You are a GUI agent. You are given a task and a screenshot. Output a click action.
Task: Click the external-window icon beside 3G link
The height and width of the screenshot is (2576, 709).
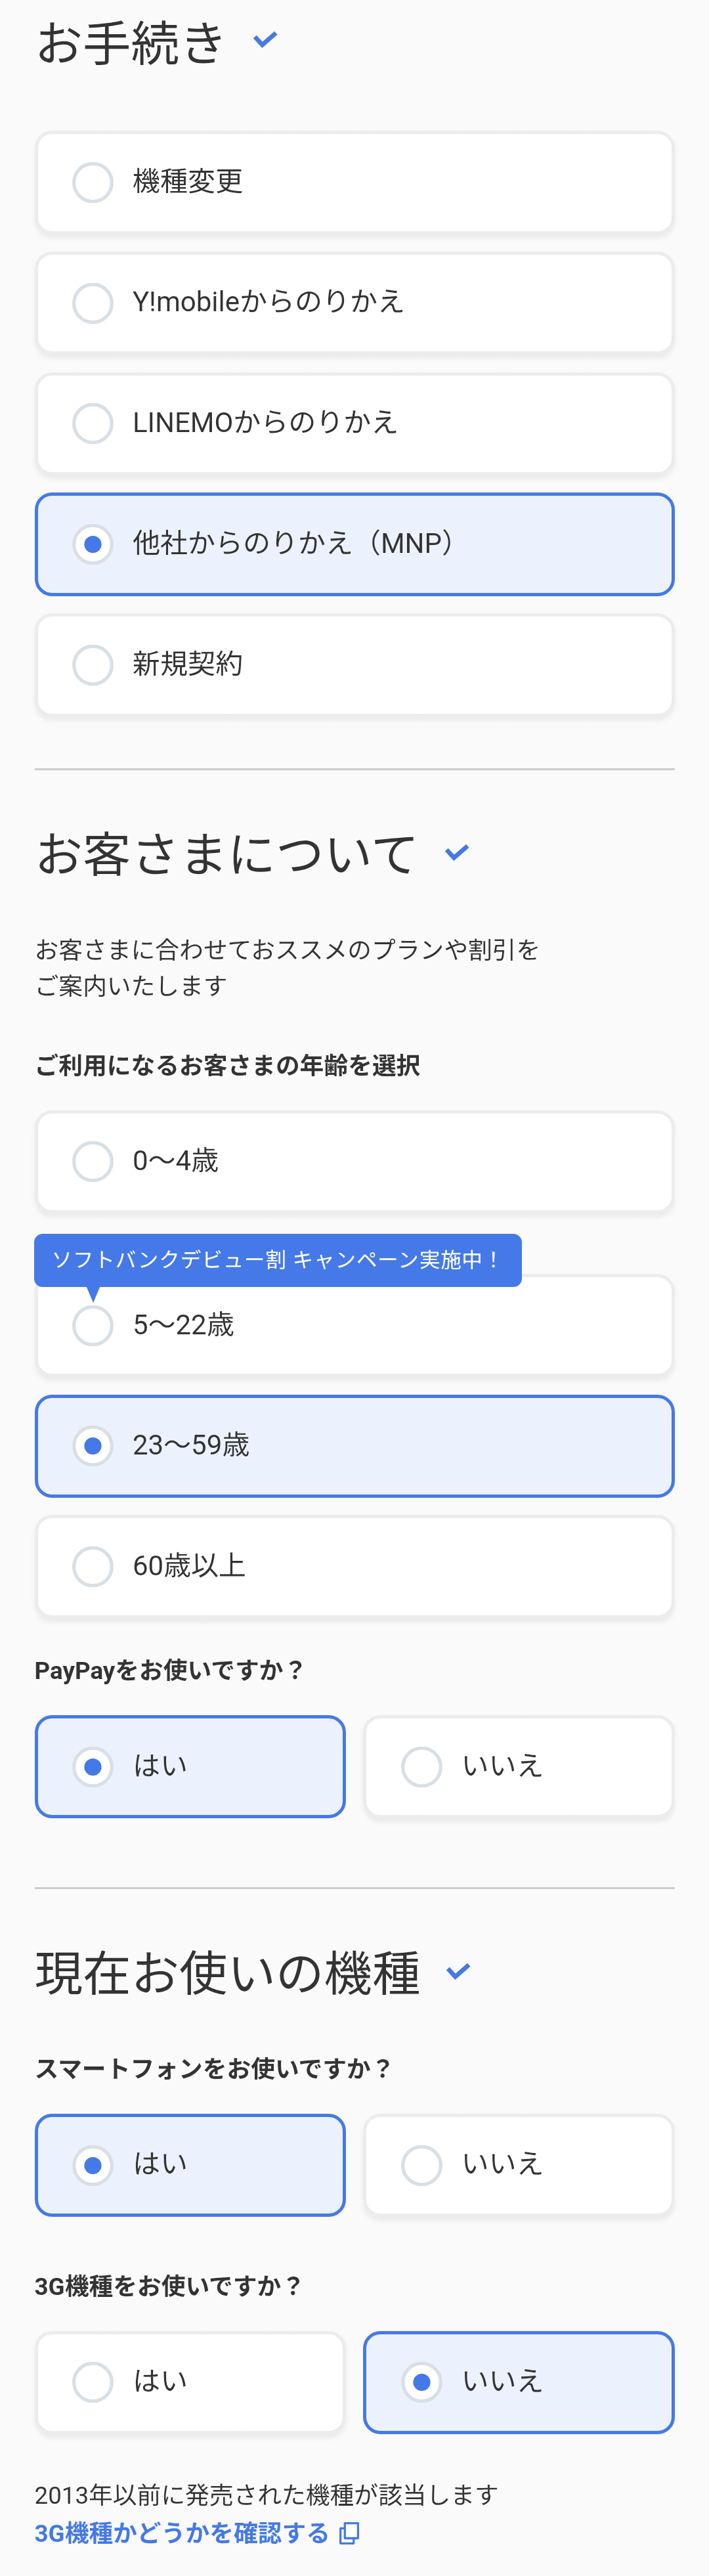point(349,2533)
